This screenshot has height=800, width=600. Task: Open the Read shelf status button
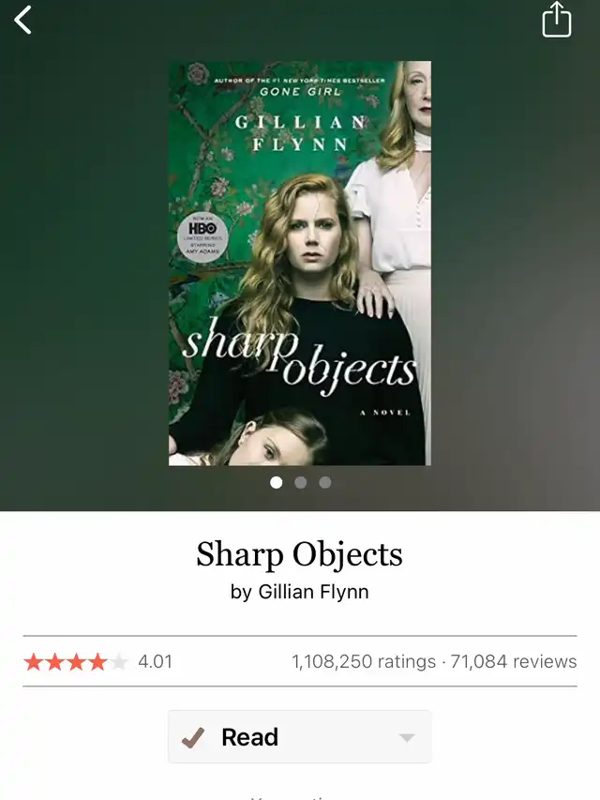(x=299, y=737)
